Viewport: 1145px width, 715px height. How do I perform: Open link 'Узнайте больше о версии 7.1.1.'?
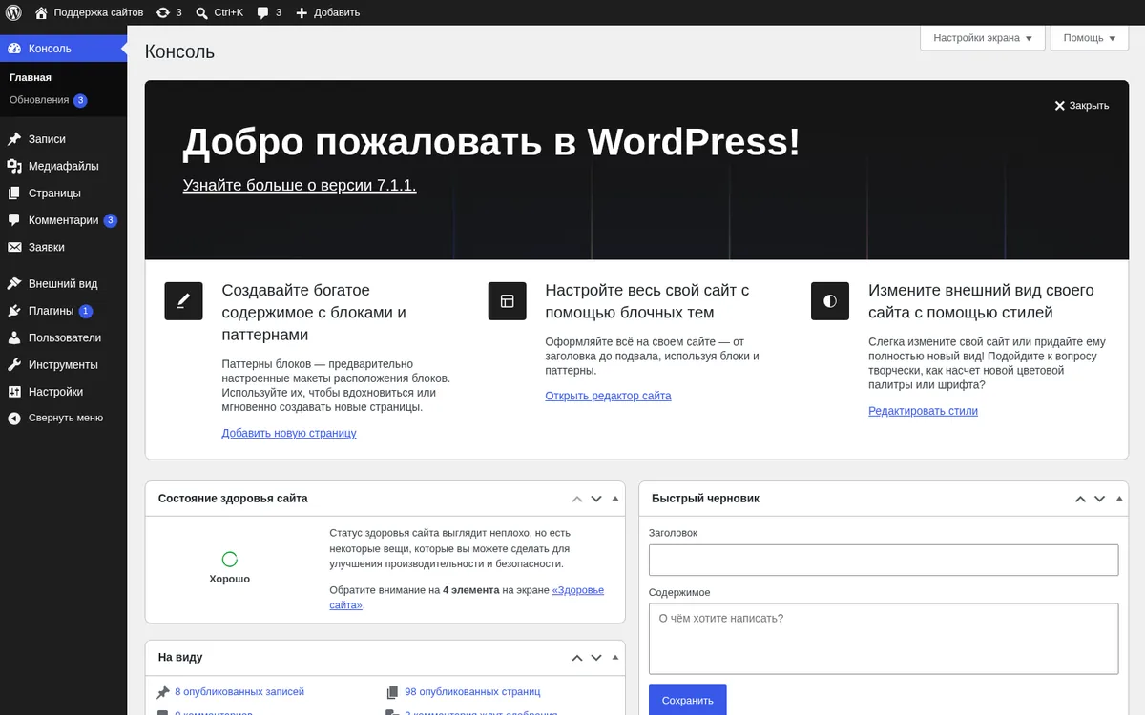(300, 185)
